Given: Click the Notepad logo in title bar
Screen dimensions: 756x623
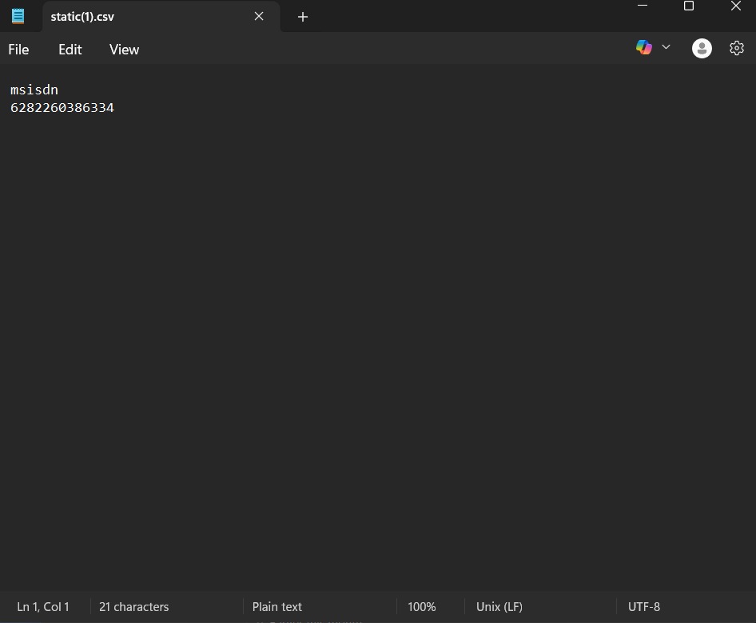Looking at the screenshot, I should click(18, 16).
